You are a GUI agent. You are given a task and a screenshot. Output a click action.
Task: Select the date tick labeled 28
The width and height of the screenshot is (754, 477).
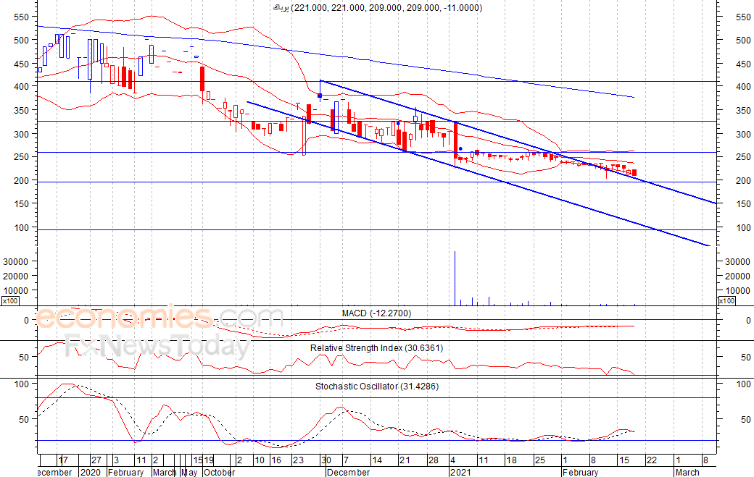pos(434,460)
